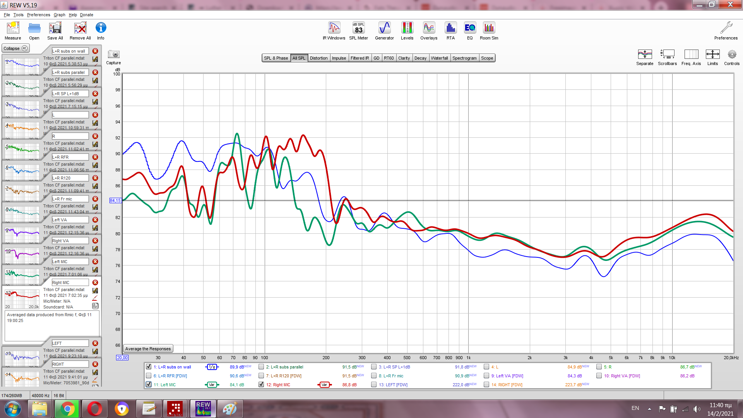Remove the 'L+R subs on wall' measurement
This screenshot has height=418, width=743.
pyautogui.click(x=95, y=51)
